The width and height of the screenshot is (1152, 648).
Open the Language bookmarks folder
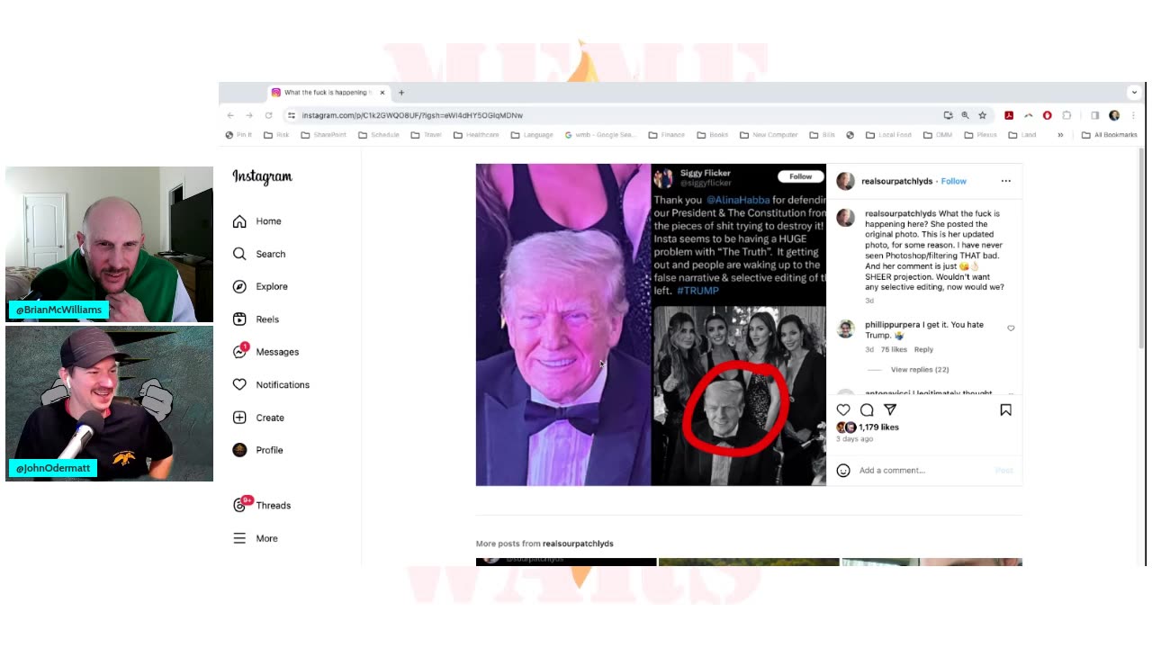(x=532, y=135)
